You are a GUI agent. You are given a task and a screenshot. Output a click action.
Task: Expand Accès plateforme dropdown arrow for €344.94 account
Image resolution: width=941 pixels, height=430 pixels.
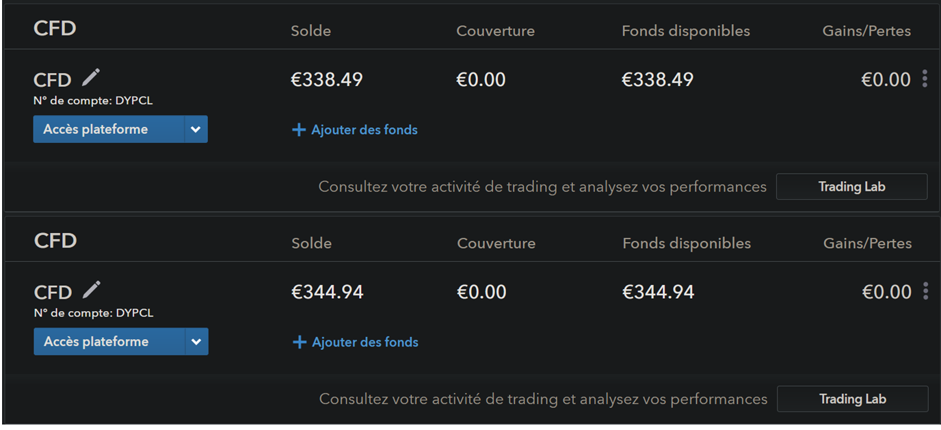(x=196, y=342)
